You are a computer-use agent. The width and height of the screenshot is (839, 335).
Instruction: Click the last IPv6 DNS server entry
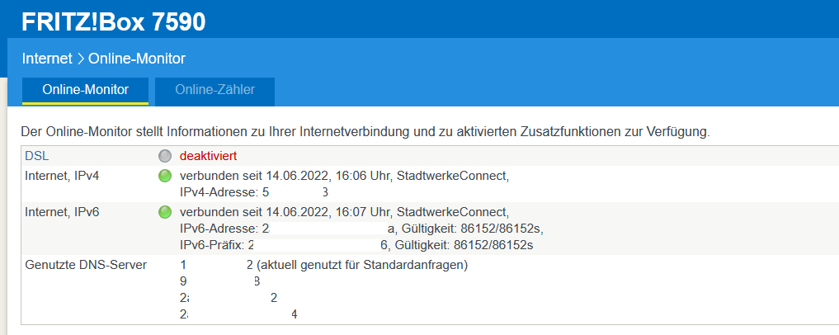click(x=238, y=314)
